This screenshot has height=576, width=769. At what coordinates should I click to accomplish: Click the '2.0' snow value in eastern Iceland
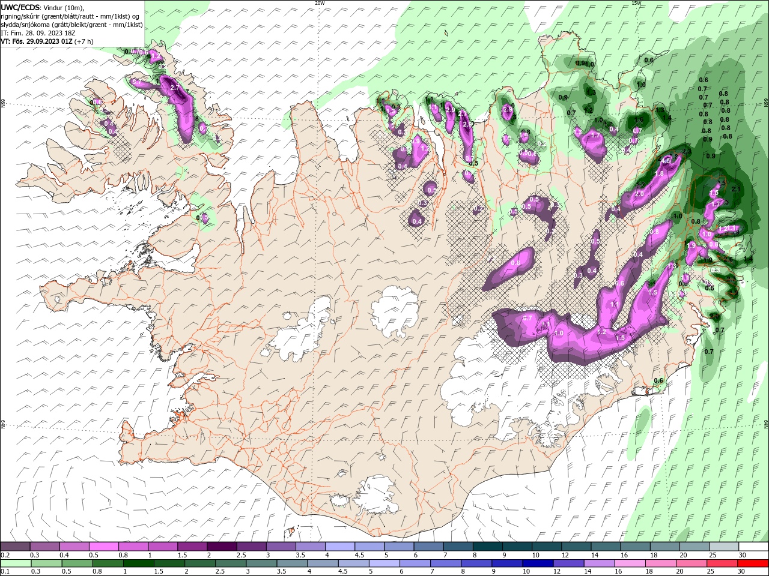coord(639,194)
